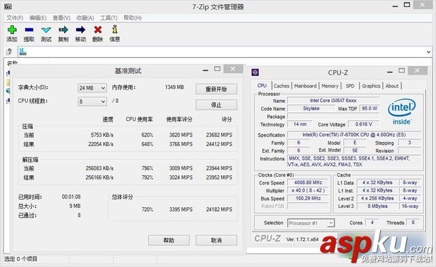Image resolution: width=436 pixels, height=267 pixels.
Task: Click the computer icon in address bar
Action: click(x=22, y=52)
